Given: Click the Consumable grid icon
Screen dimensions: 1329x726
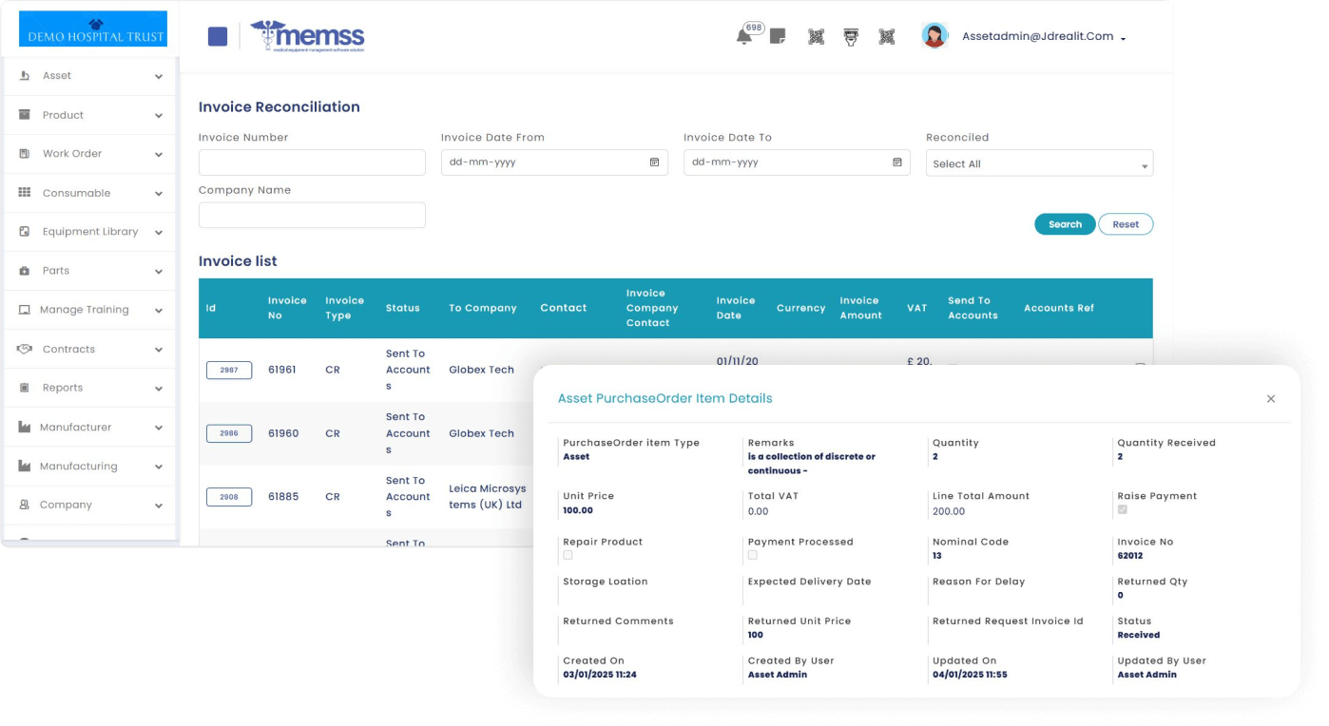Looking at the screenshot, I should coord(25,193).
